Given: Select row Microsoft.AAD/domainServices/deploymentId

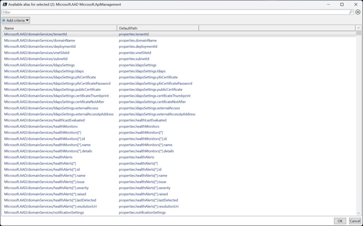Looking at the screenshot, I should pos(179,46).
